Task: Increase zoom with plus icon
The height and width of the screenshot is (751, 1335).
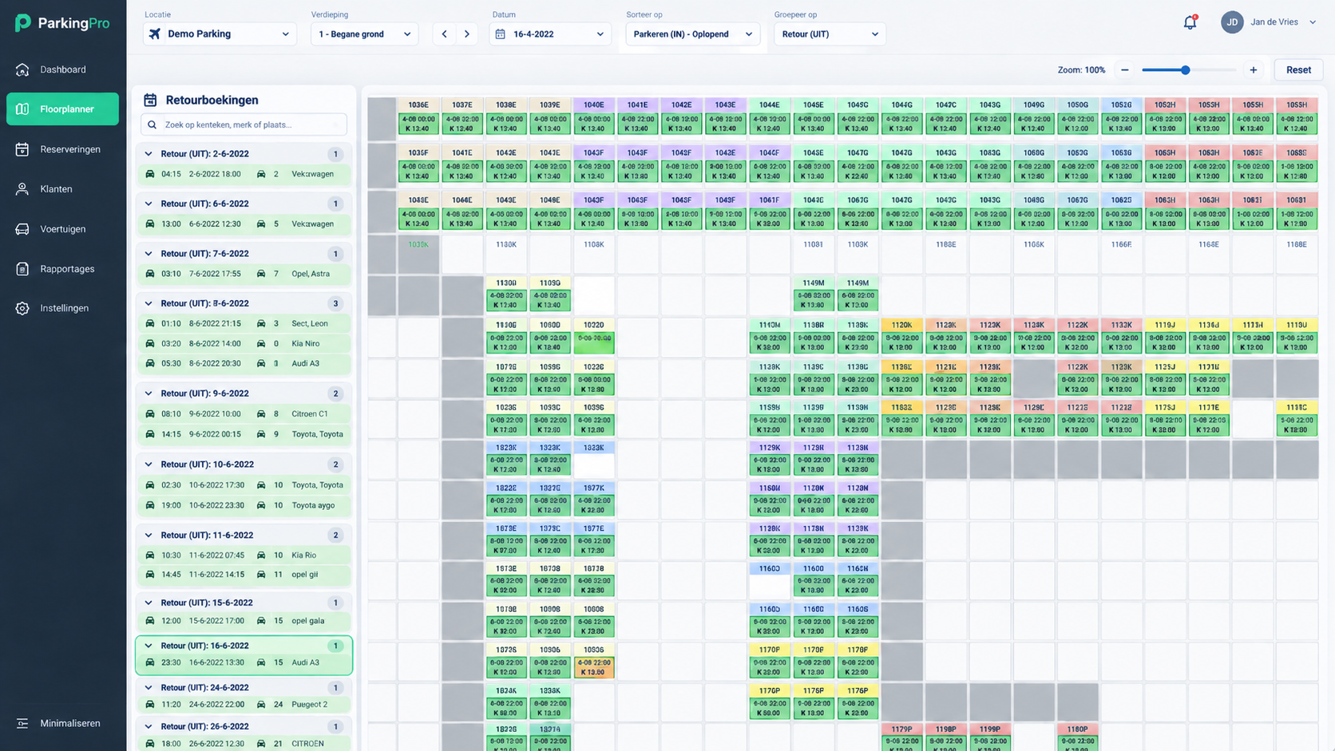Action: (x=1254, y=70)
